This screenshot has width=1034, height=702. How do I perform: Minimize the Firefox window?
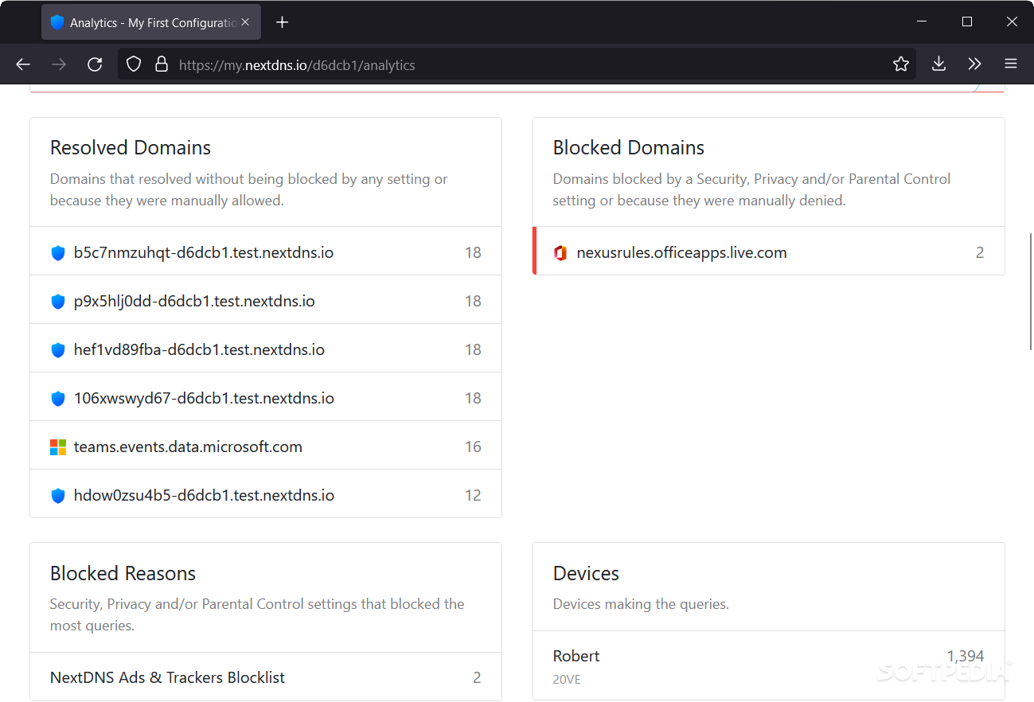[921, 22]
